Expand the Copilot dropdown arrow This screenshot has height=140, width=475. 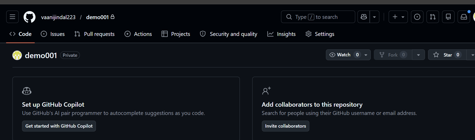point(374,17)
